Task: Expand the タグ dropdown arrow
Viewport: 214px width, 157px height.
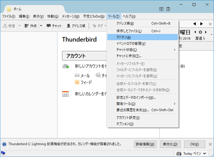Action: coord(105,26)
